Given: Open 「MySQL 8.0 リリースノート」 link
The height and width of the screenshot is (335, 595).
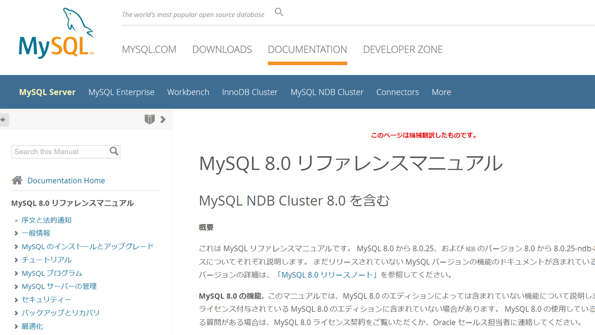Looking at the screenshot, I should click(x=327, y=275).
